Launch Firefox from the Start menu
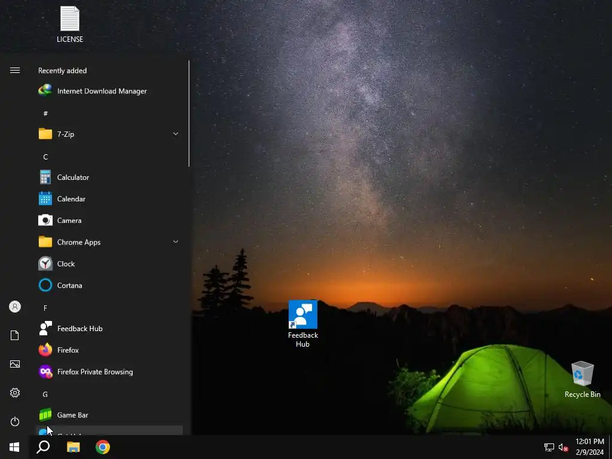The image size is (612, 459). 109,350
